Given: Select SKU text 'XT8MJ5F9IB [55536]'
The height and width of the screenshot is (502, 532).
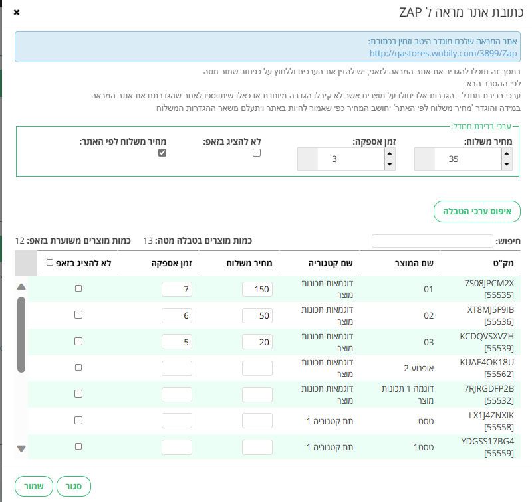Looking at the screenshot, I should click(x=491, y=315).
